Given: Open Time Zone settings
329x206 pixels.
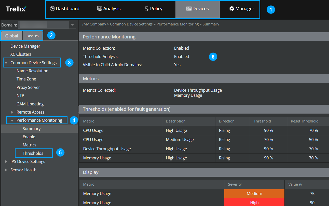Looking at the screenshot, I should pyautogui.click(x=26, y=79).
